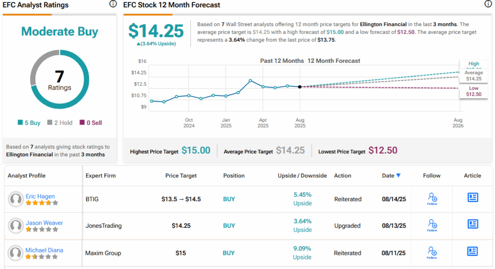Click the 5.45% Upside cell
The image size is (495, 269).
(303, 199)
